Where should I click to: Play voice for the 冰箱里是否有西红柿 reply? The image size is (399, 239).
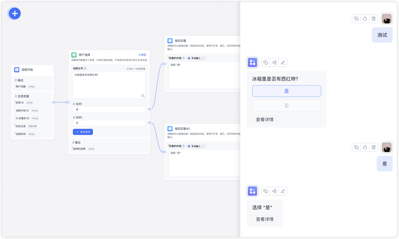(274, 62)
